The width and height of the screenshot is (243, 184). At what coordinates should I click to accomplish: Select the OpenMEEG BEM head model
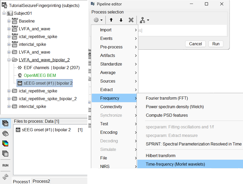tap(40, 76)
